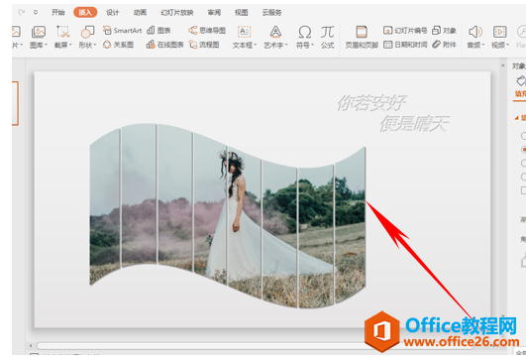Click the 图库 image library icon

39,32
